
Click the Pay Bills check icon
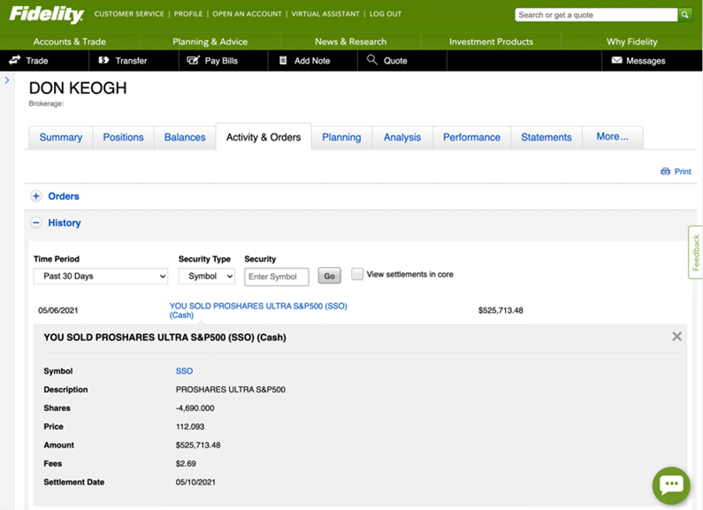(x=193, y=60)
